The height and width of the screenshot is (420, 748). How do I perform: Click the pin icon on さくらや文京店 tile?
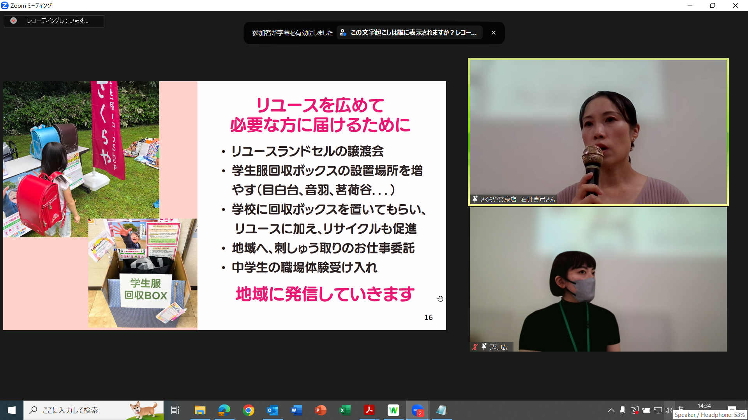pyautogui.click(x=475, y=199)
